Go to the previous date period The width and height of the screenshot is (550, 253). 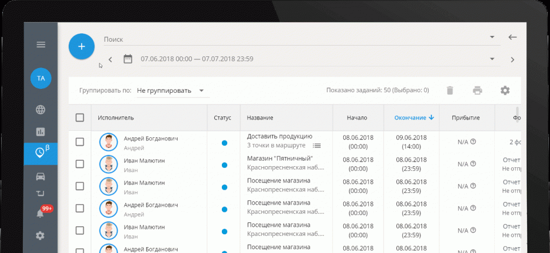pyautogui.click(x=110, y=59)
